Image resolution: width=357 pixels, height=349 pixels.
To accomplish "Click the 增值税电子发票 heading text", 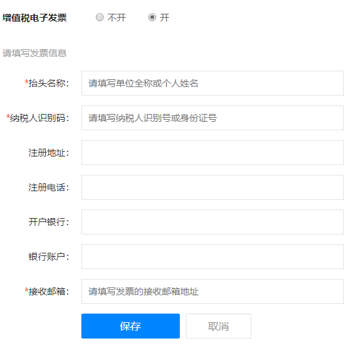I will click(x=35, y=18).
